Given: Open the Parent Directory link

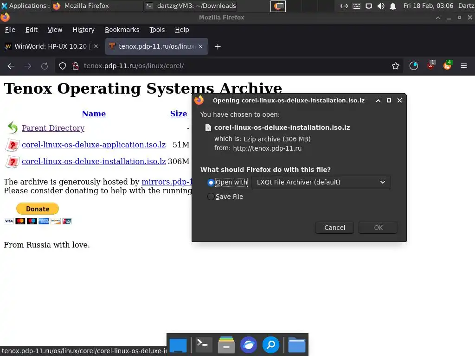Looking at the screenshot, I should (x=53, y=128).
